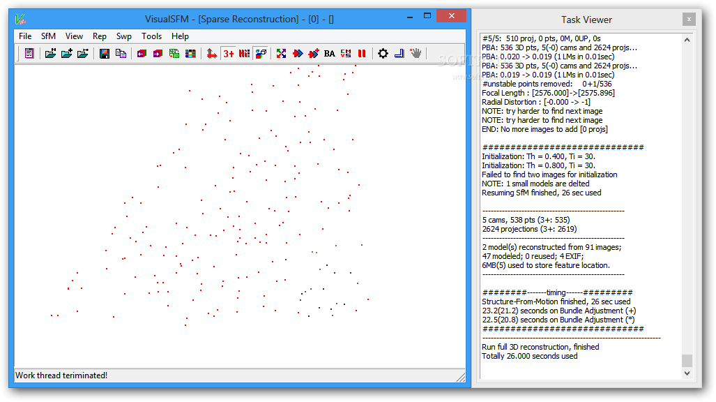Open the View menu
The image size is (716, 402).
pos(74,36)
